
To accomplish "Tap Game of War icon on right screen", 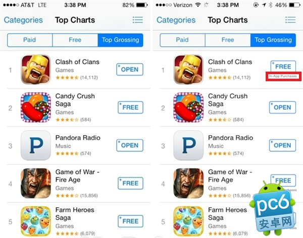I will [x=188, y=183].
